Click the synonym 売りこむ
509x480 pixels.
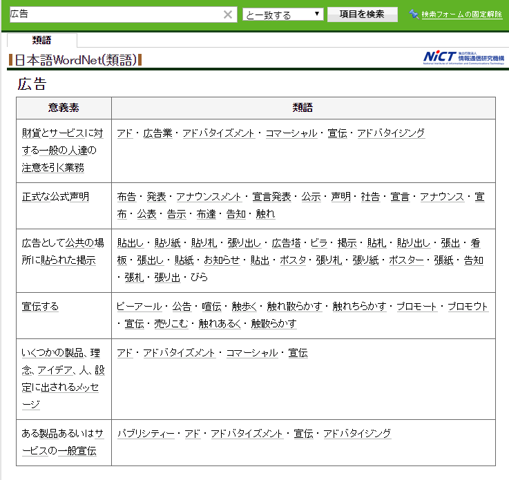pyautogui.click(x=171, y=324)
